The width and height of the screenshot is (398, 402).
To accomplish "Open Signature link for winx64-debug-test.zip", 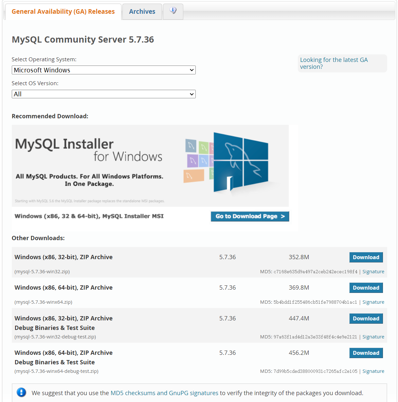I will (373, 371).
